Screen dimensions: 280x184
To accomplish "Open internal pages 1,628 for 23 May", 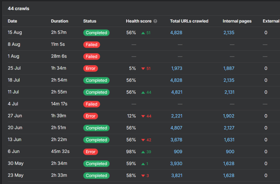I will click(229, 176).
